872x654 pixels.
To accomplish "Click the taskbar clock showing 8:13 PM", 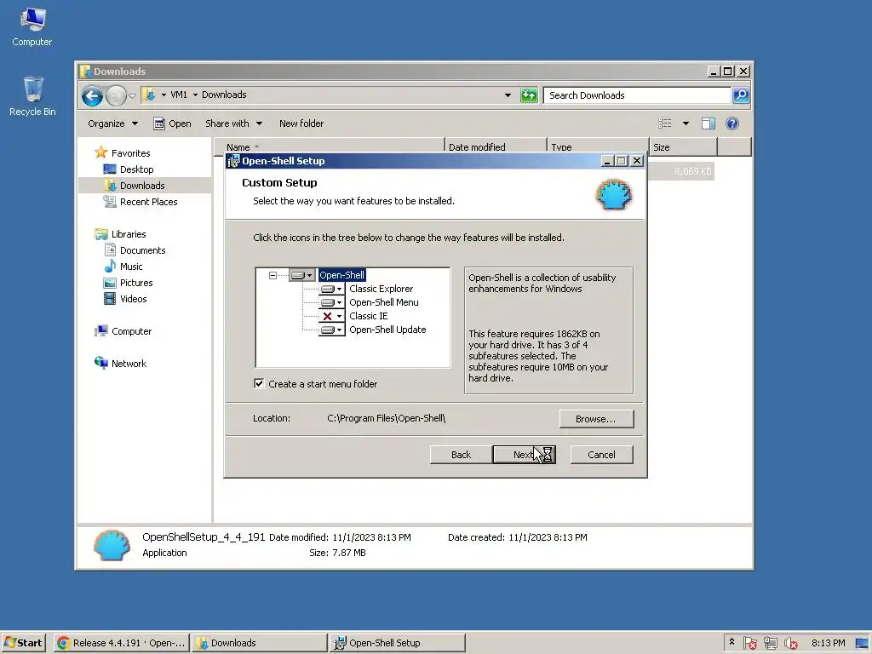I will [828, 643].
